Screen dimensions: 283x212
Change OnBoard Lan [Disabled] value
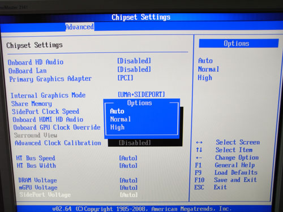tap(134, 70)
